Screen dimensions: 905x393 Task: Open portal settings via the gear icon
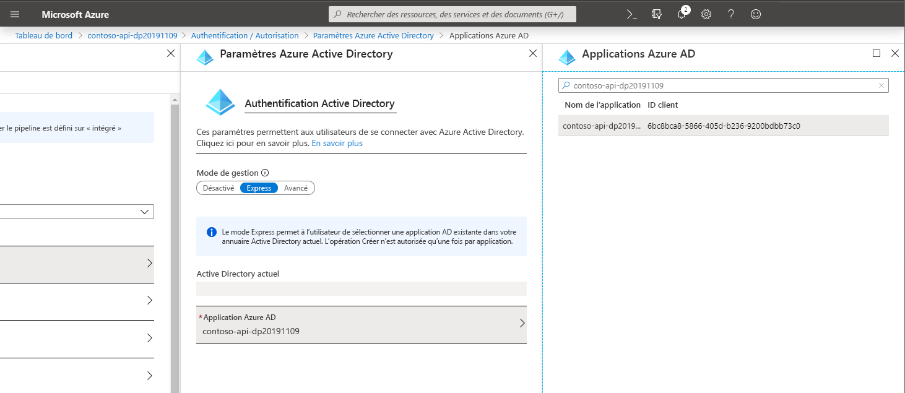tap(706, 14)
